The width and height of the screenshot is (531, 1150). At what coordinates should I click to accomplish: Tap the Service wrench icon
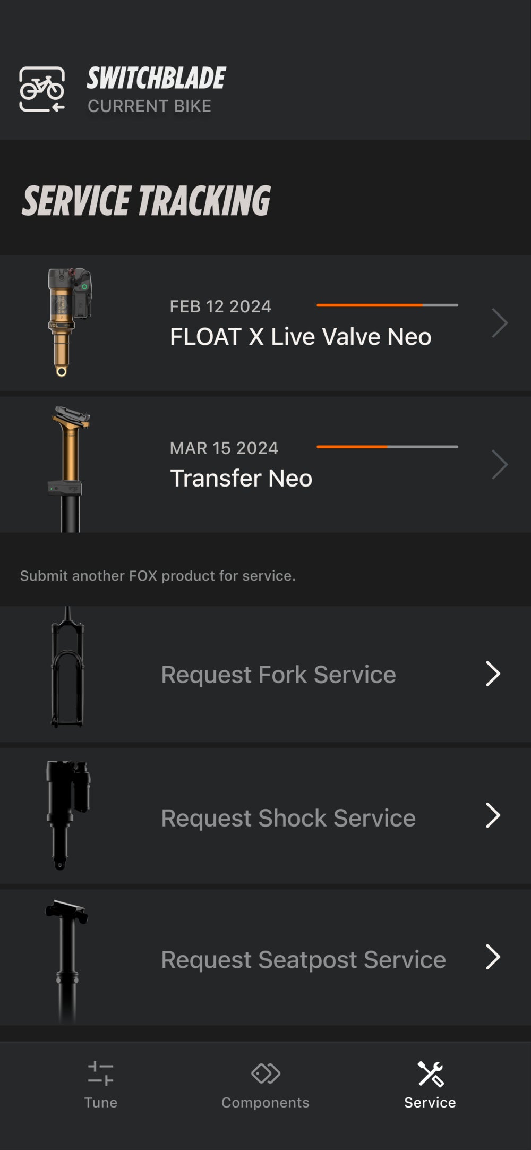[430, 1074]
